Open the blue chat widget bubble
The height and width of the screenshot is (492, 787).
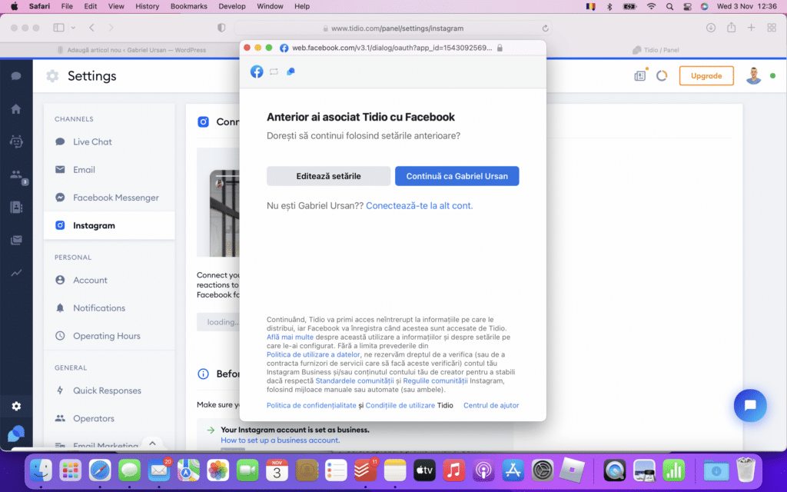[750, 405]
